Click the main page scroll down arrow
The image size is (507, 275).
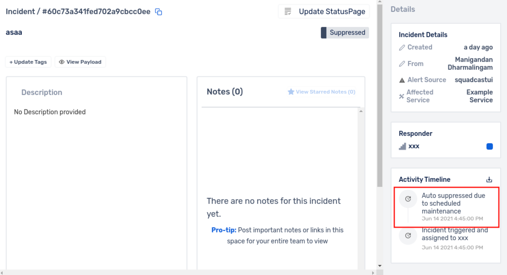coord(380,266)
